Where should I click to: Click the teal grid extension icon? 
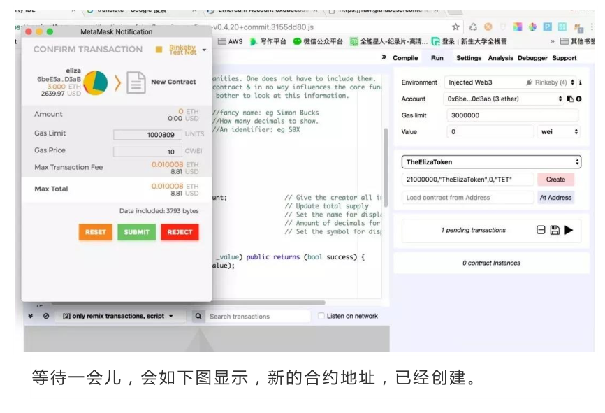click(562, 27)
